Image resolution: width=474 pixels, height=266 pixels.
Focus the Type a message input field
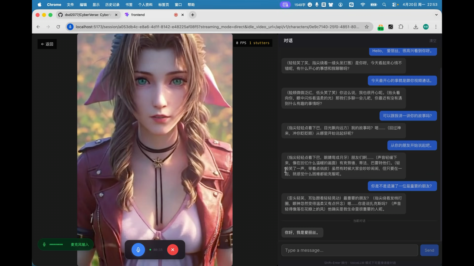click(349, 250)
